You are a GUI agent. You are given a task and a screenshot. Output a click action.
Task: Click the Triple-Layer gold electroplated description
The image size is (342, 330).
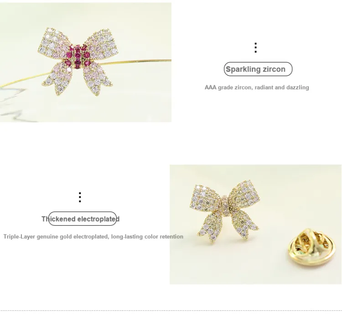pos(93,237)
